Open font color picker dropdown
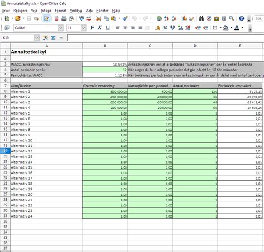The height and width of the screenshot is (252, 264). tap(242, 28)
